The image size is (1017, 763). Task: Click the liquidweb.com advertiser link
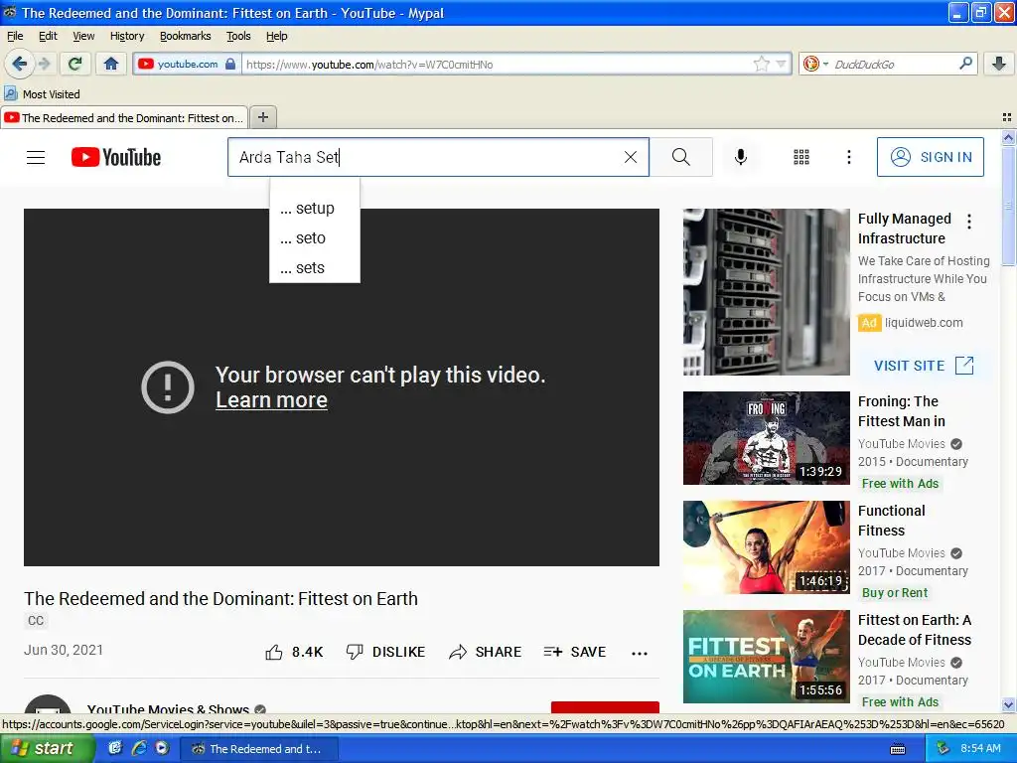924,323
